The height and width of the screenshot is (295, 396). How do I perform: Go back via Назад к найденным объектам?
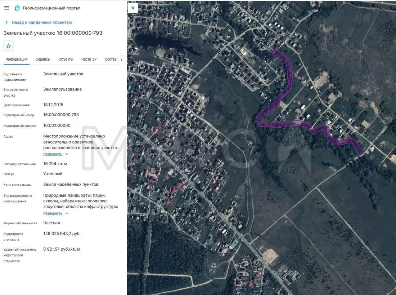pyautogui.click(x=42, y=22)
